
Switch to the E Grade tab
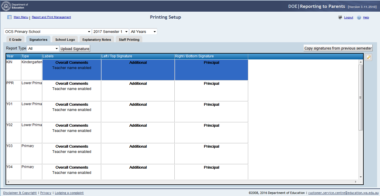[15, 40]
